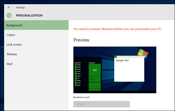
Task: Switch to Lock screen settings
Action: 36,45
